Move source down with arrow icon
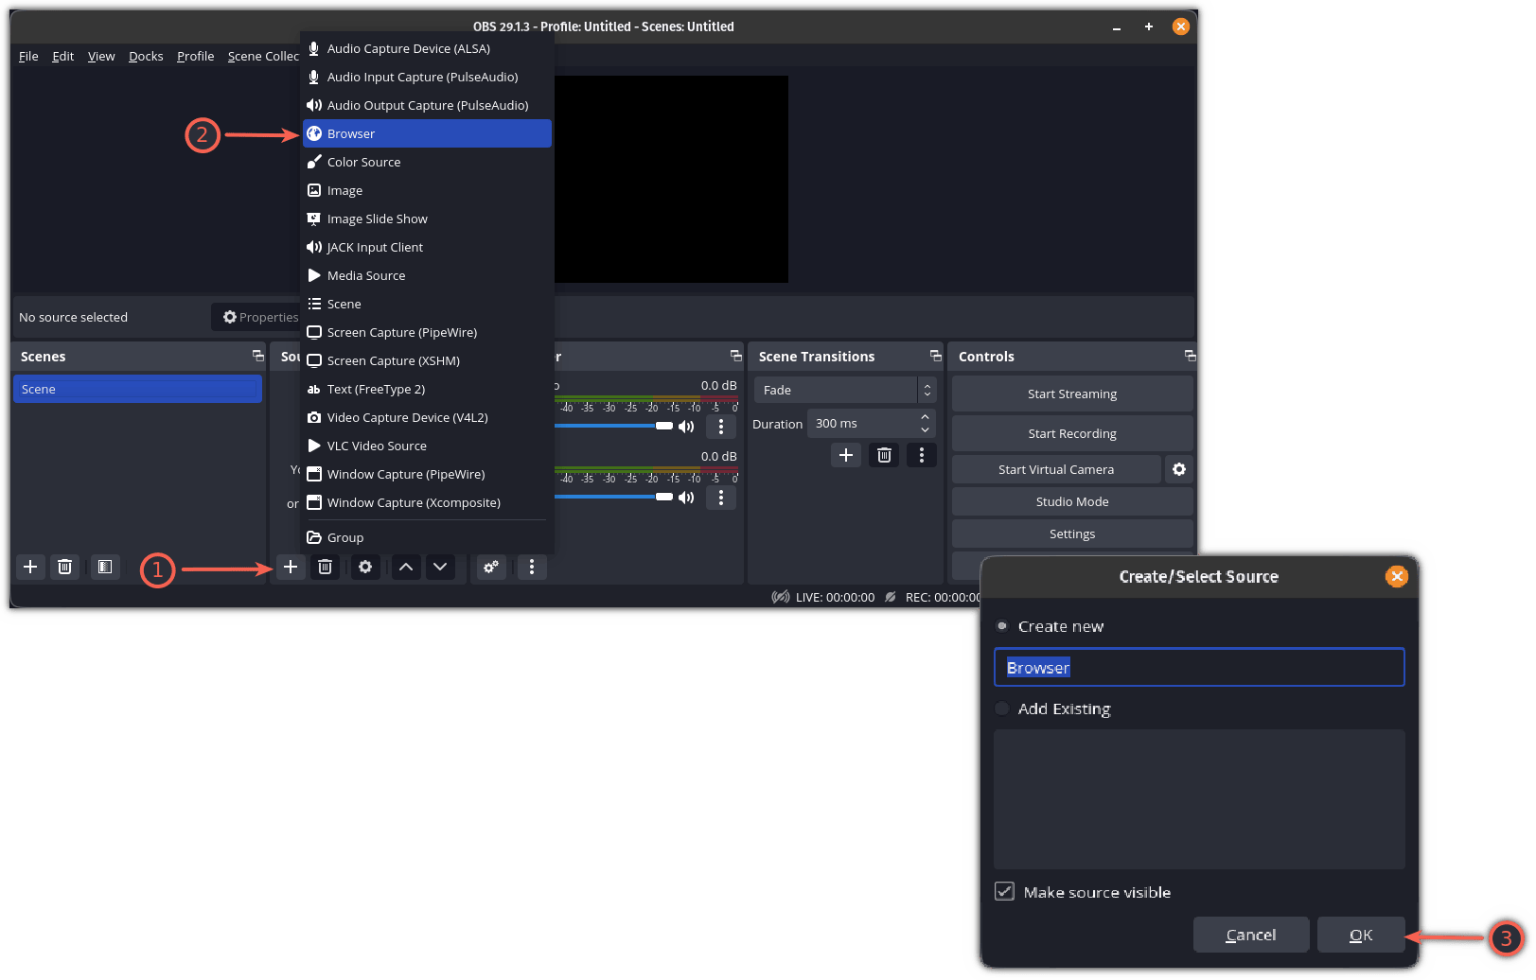Screen dimensions: 1536x980 click(440, 567)
